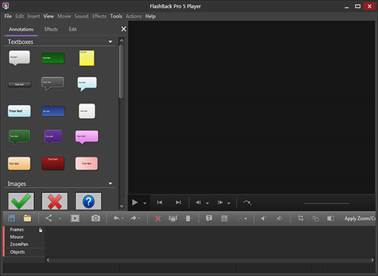Viewport: 378px width, 276px height.
Task: Open a file with the folder icon
Action: [x=27, y=219]
